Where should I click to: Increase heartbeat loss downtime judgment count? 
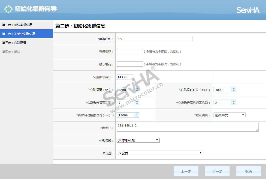234,101
